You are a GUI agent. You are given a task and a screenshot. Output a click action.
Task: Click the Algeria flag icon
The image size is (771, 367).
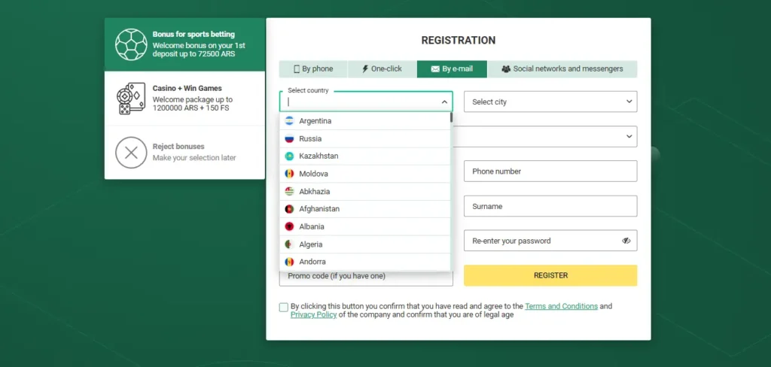pos(289,244)
